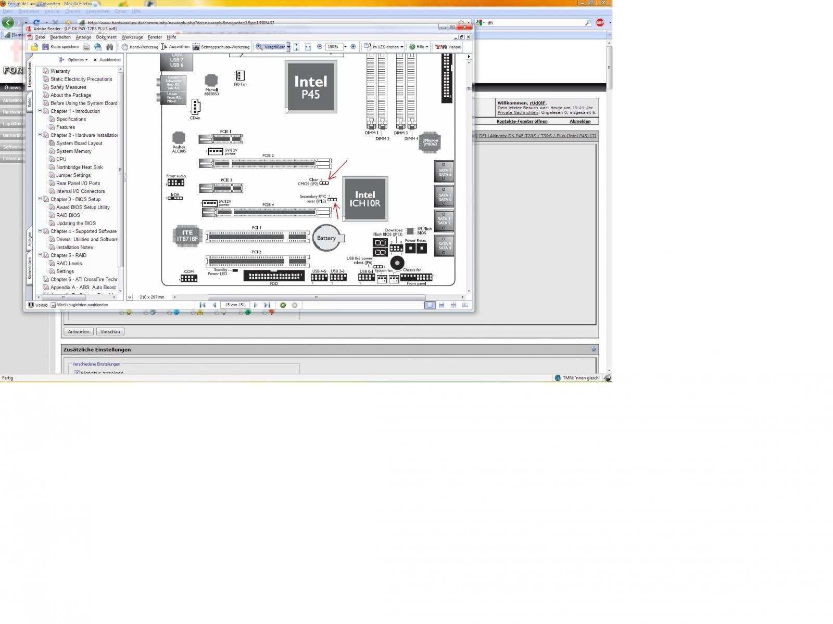Zoom in with the plus icon

click(x=353, y=47)
